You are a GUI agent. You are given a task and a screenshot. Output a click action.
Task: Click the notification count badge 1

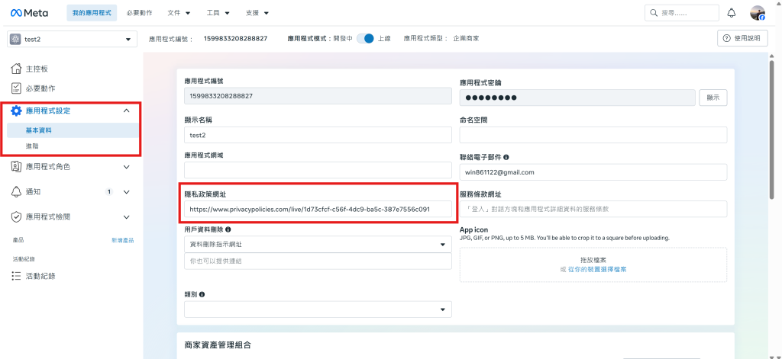tap(110, 192)
